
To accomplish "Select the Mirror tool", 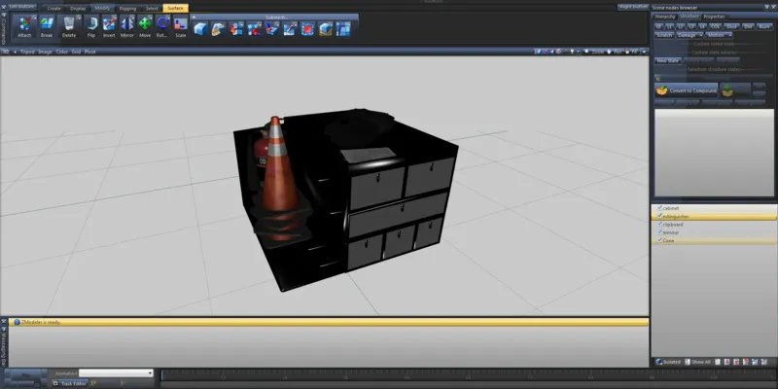I will click(x=127, y=24).
